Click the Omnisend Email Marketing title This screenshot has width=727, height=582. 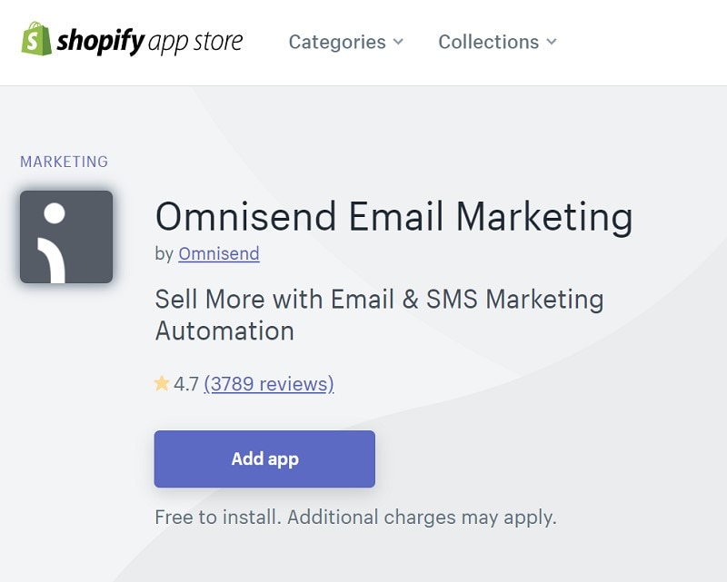coord(393,218)
